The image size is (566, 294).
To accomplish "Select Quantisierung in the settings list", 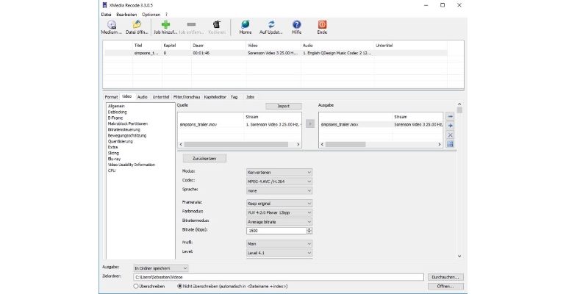I will (121, 141).
